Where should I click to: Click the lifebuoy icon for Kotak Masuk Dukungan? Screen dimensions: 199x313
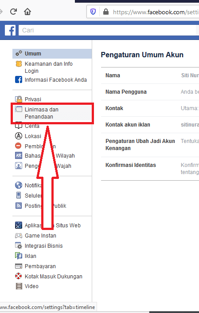click(19, 276)
